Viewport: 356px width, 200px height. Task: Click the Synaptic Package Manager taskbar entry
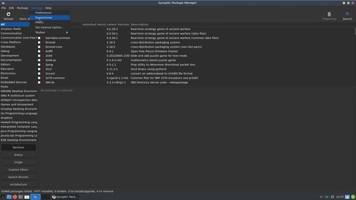point(65,197)
